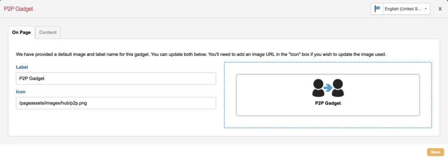Click the bold P2P Gadget caption in preview
Image resolution: width=448 pixels, height=158 pixels.
coord(328,103)
